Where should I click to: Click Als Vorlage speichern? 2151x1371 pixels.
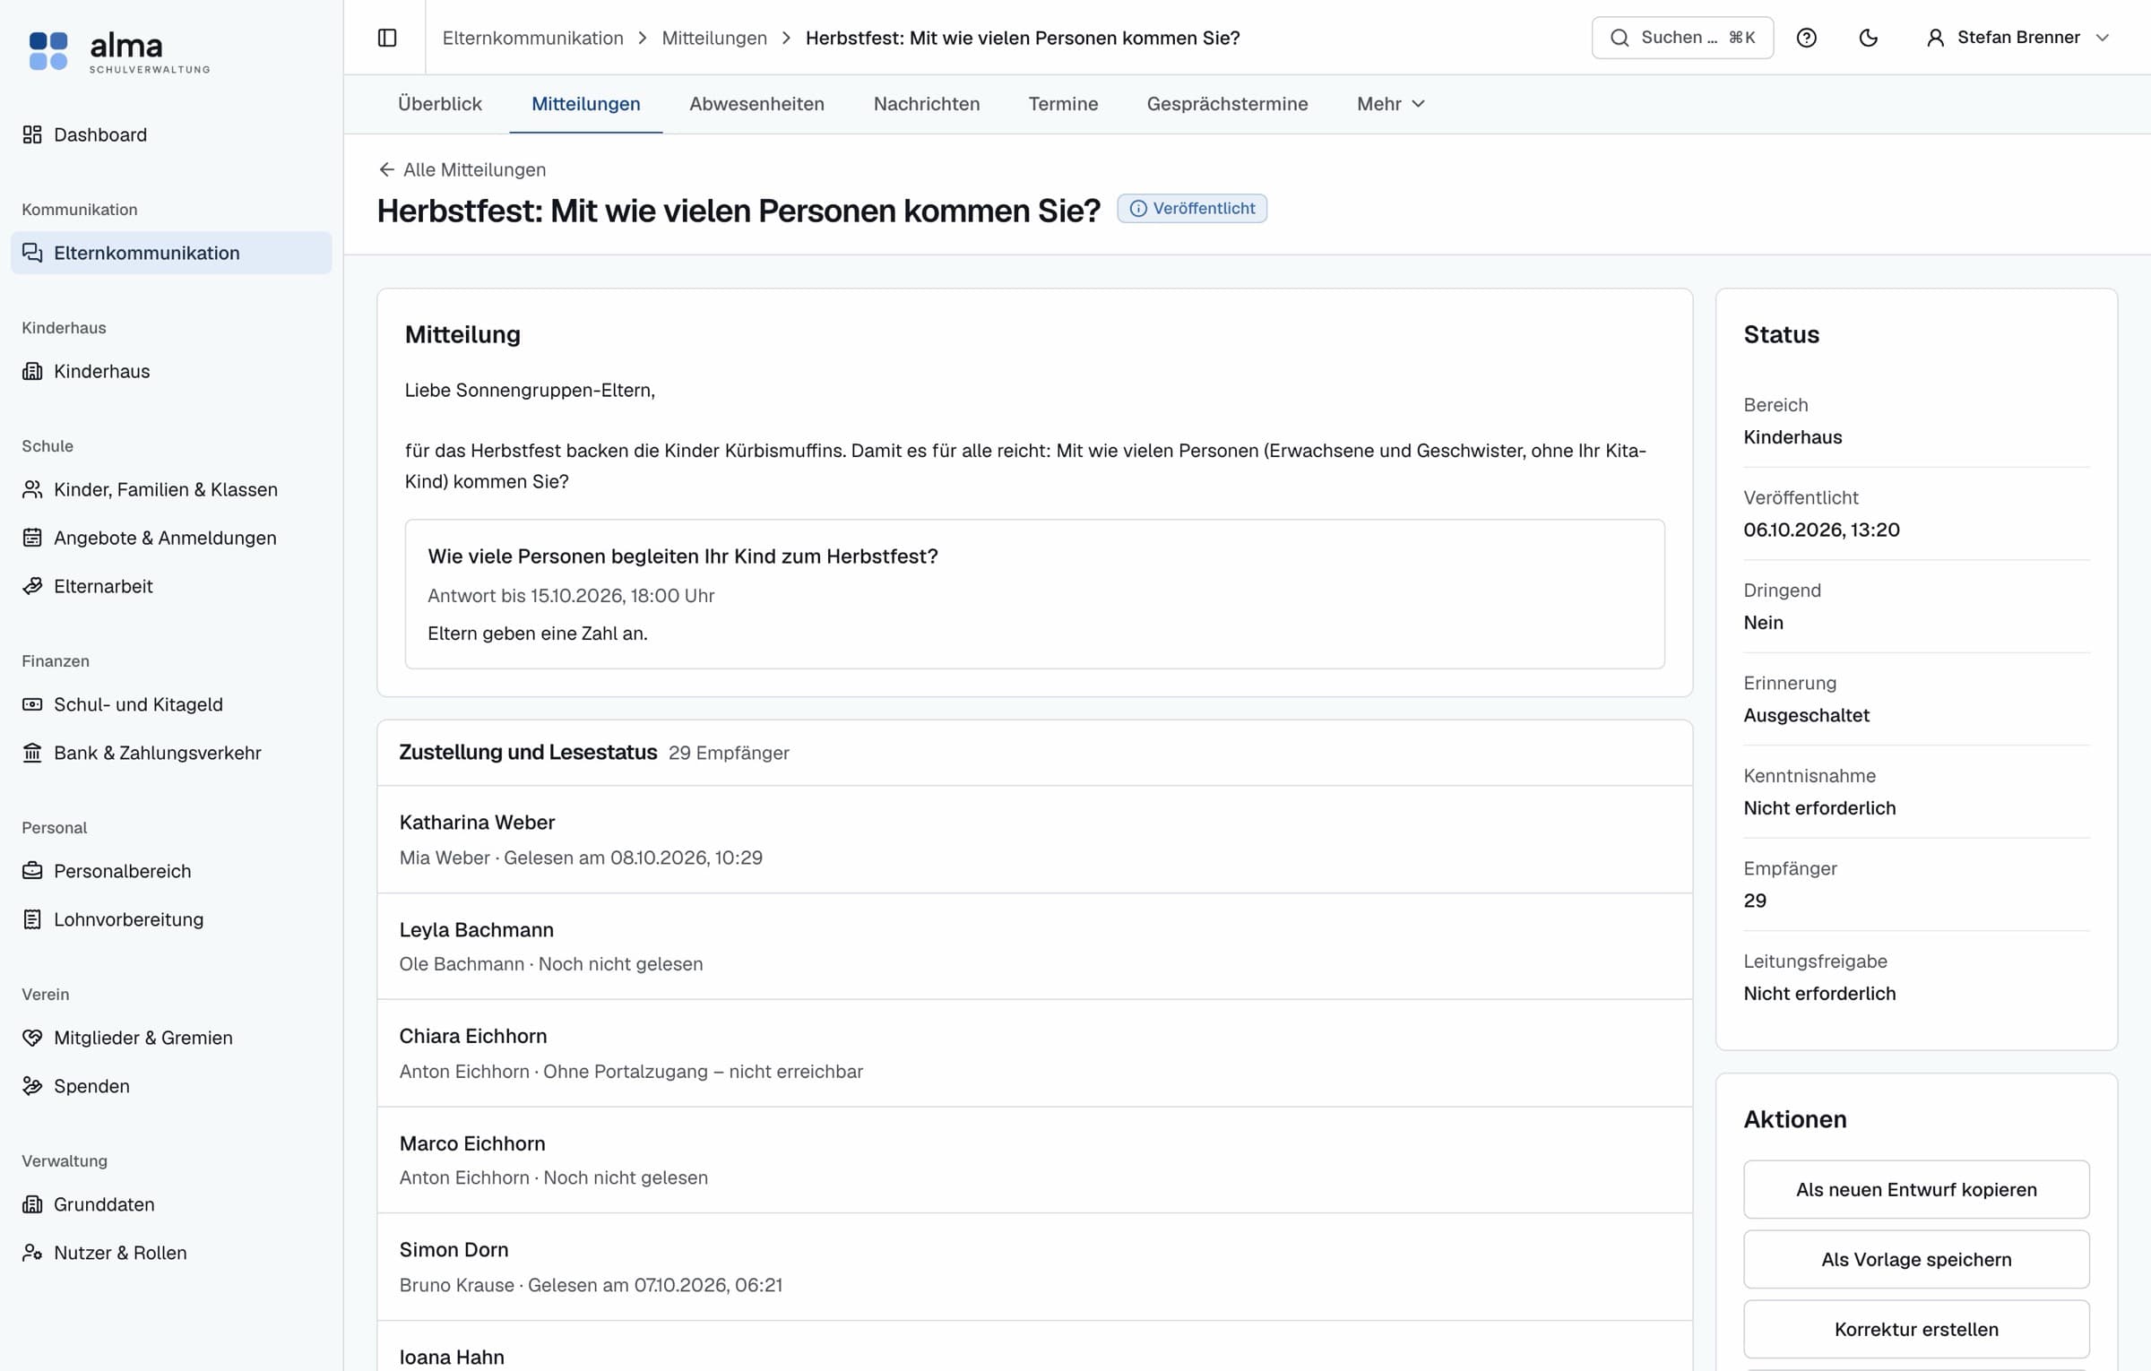pos(1916,1259)
